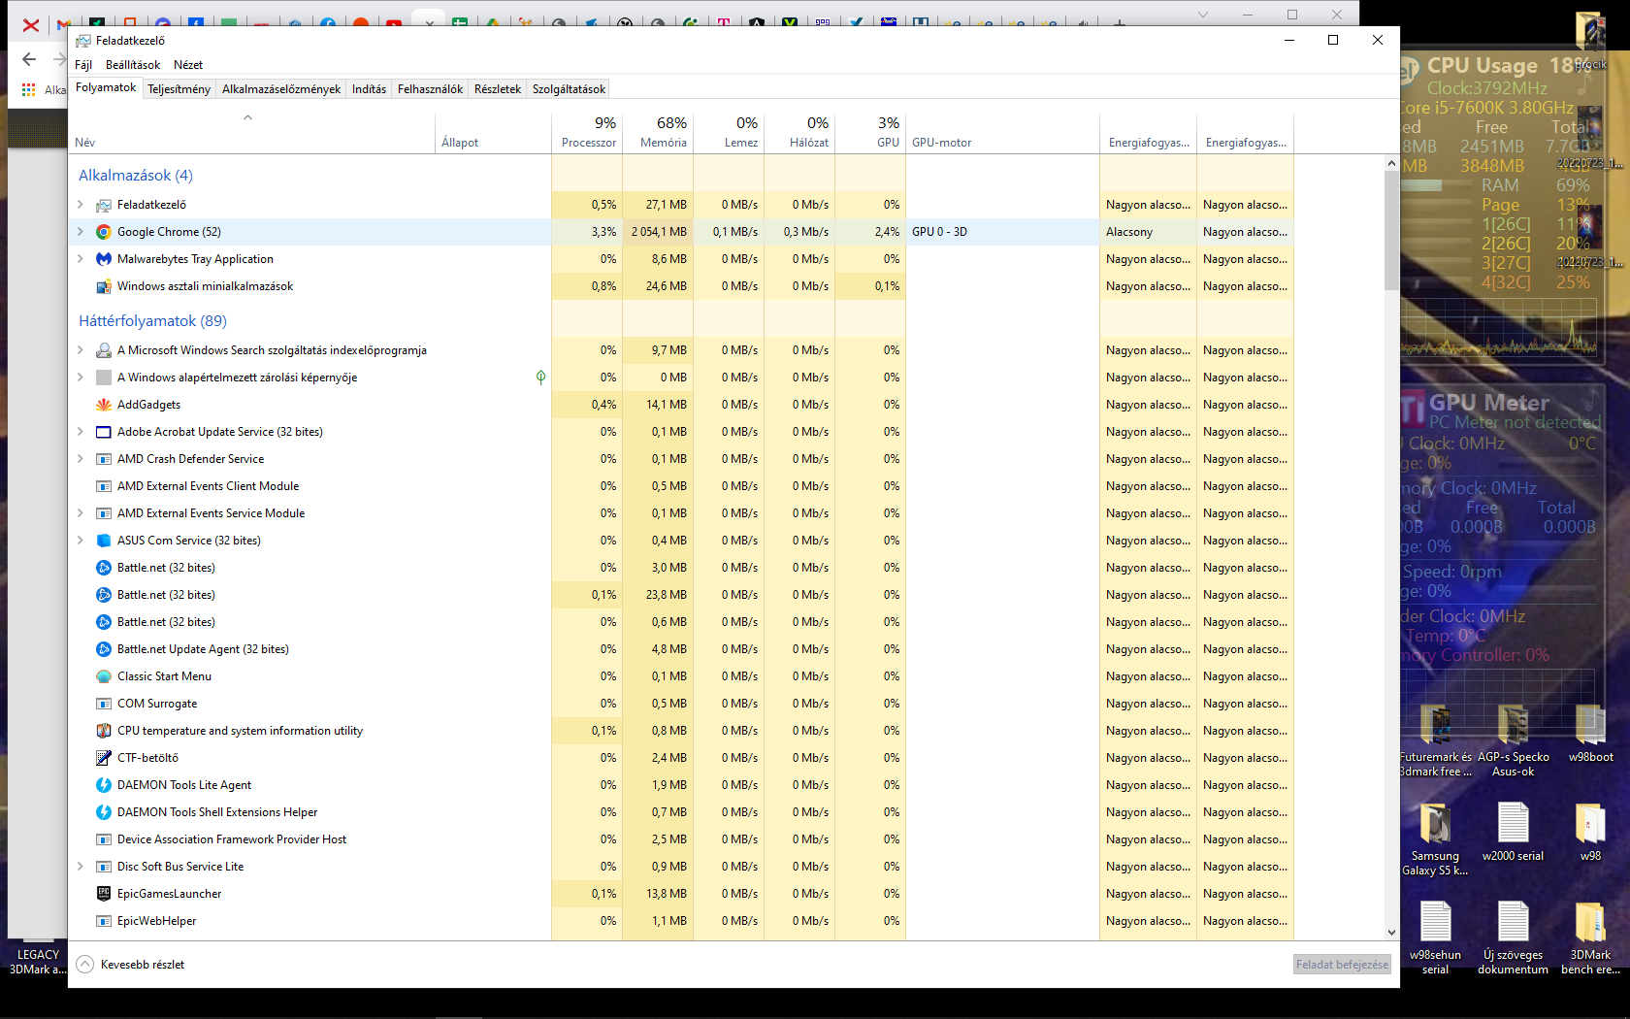Click the Microsoft Windows Search indexer icon
The width and height of the screenshot is (1630, 1019).
click(104, 350)
